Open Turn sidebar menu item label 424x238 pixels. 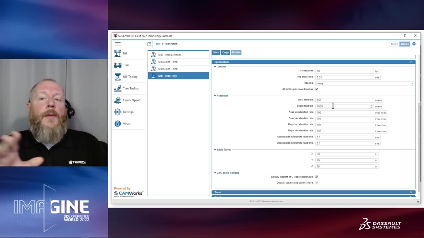tap(126, 65)
